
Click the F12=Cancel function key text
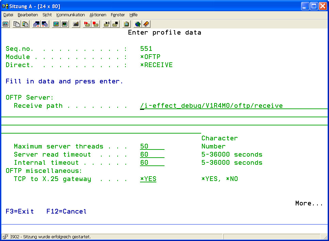point(66,212)
